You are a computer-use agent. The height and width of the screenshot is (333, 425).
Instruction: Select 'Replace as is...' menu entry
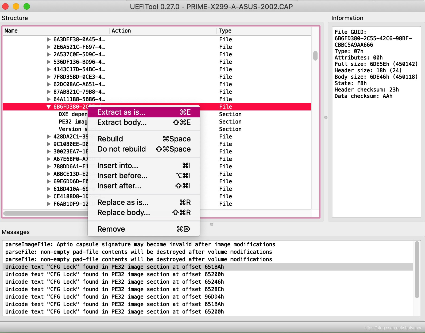click(x=144, y=203)
